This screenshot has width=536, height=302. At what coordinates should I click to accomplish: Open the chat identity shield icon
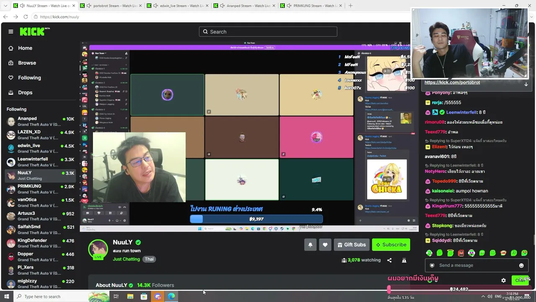432,266
